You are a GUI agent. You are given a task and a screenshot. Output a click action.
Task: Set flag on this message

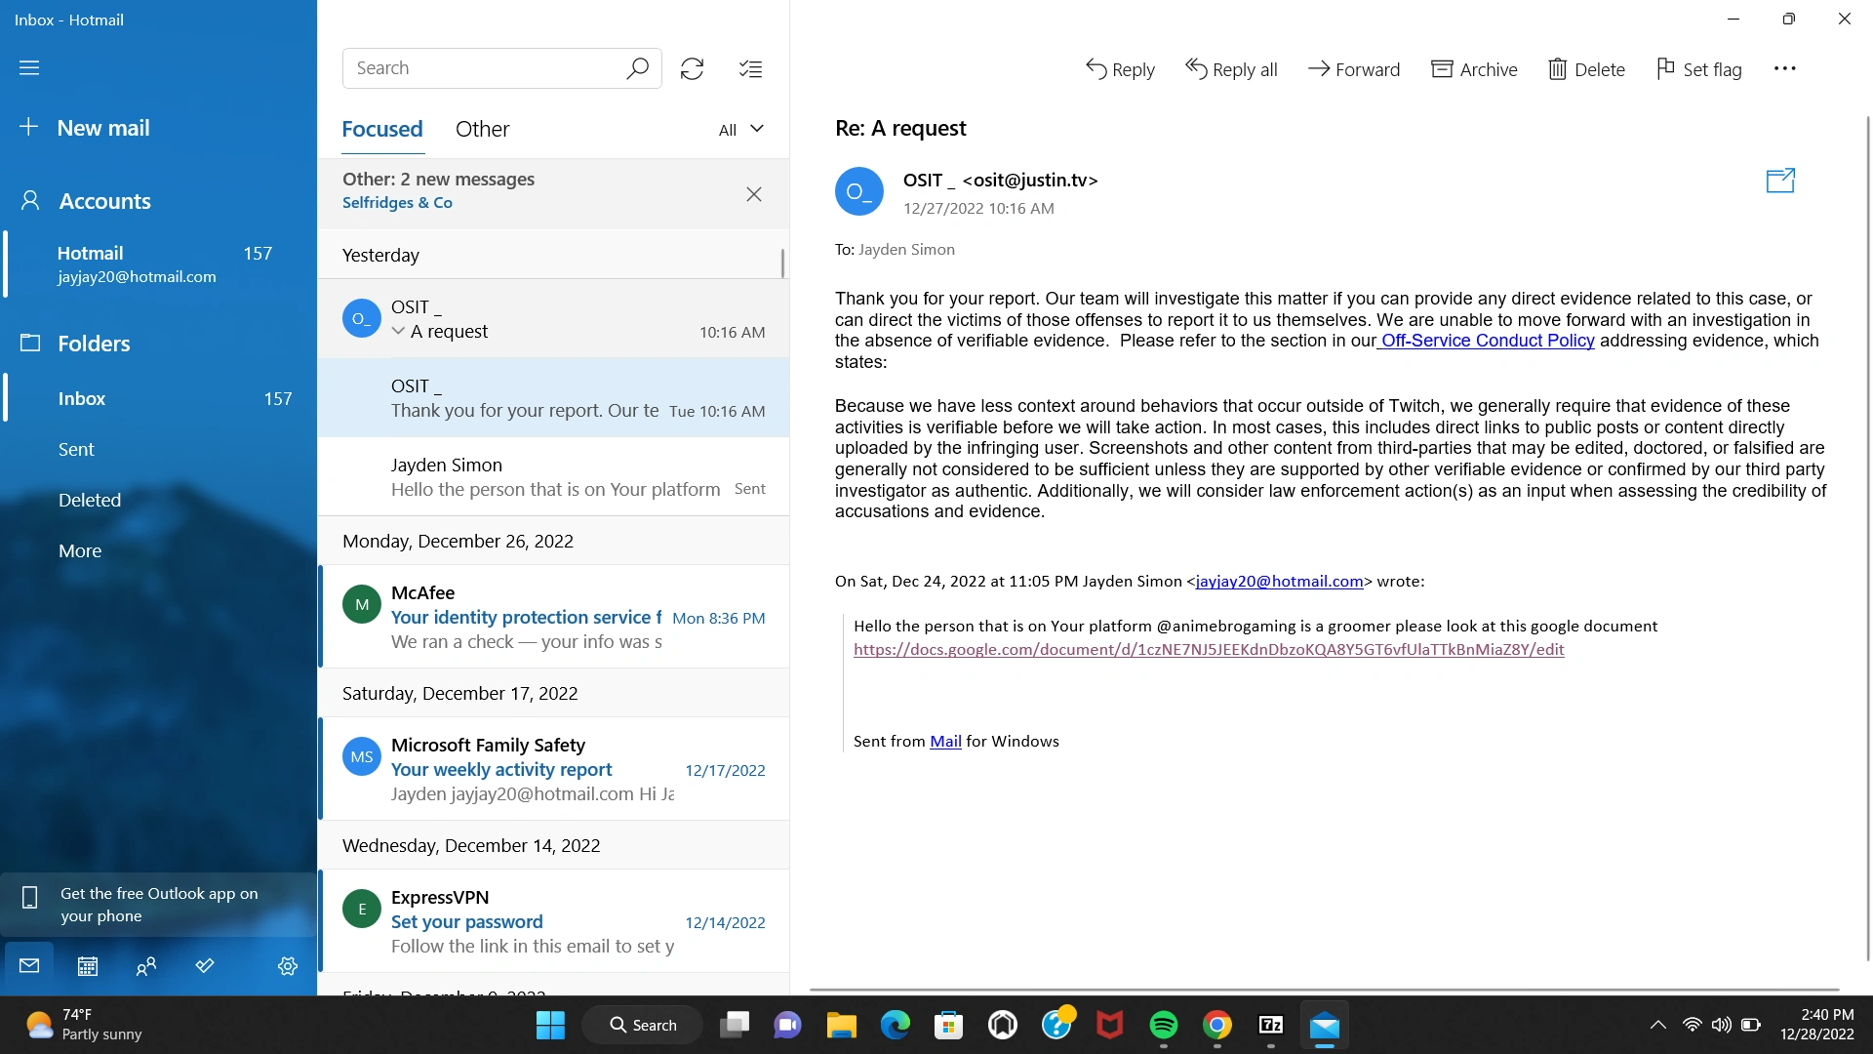[x=1698, y=69]
